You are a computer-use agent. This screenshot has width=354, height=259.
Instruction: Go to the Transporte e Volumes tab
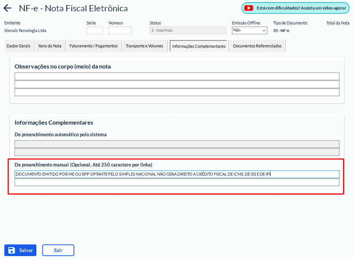145,46
